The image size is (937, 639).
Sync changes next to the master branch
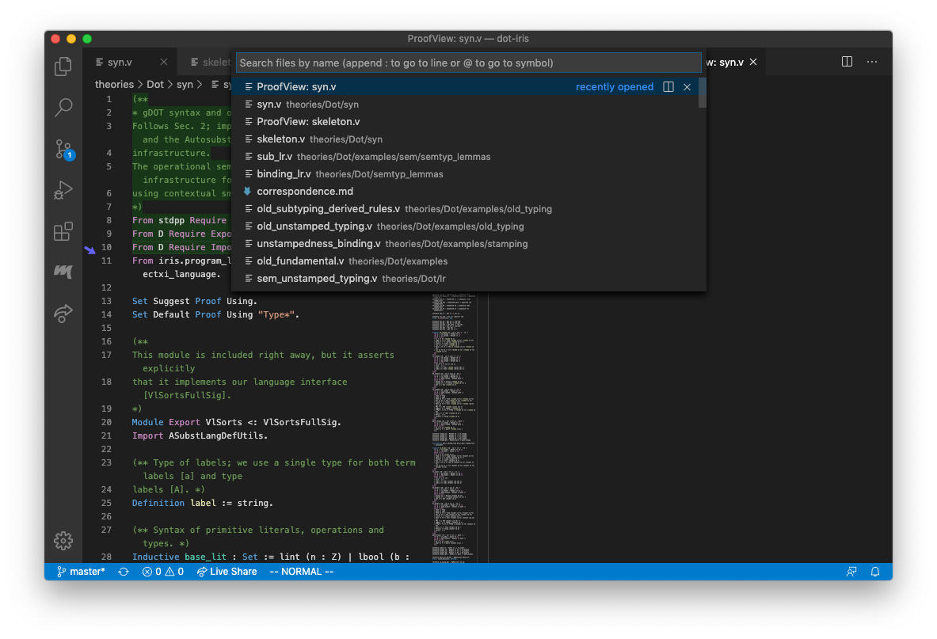(x=124, y=571)
